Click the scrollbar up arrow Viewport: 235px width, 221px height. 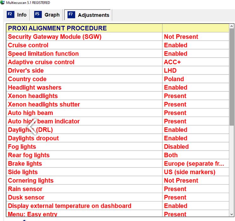(232, 26)
